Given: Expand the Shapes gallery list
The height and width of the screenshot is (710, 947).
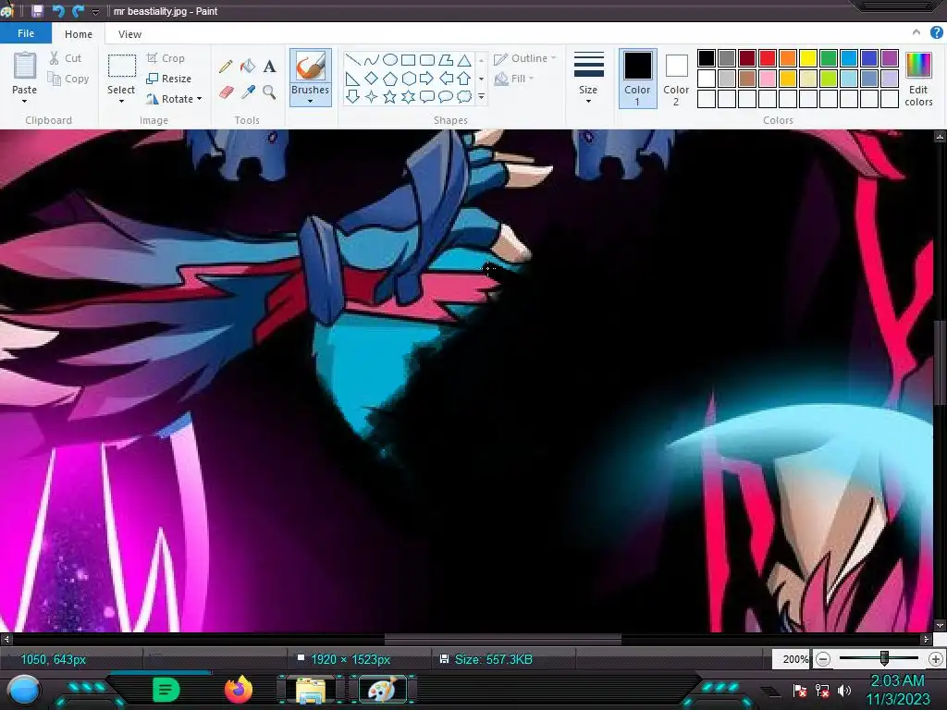Looking at the screenshot, I should click(x=481, y=96).
